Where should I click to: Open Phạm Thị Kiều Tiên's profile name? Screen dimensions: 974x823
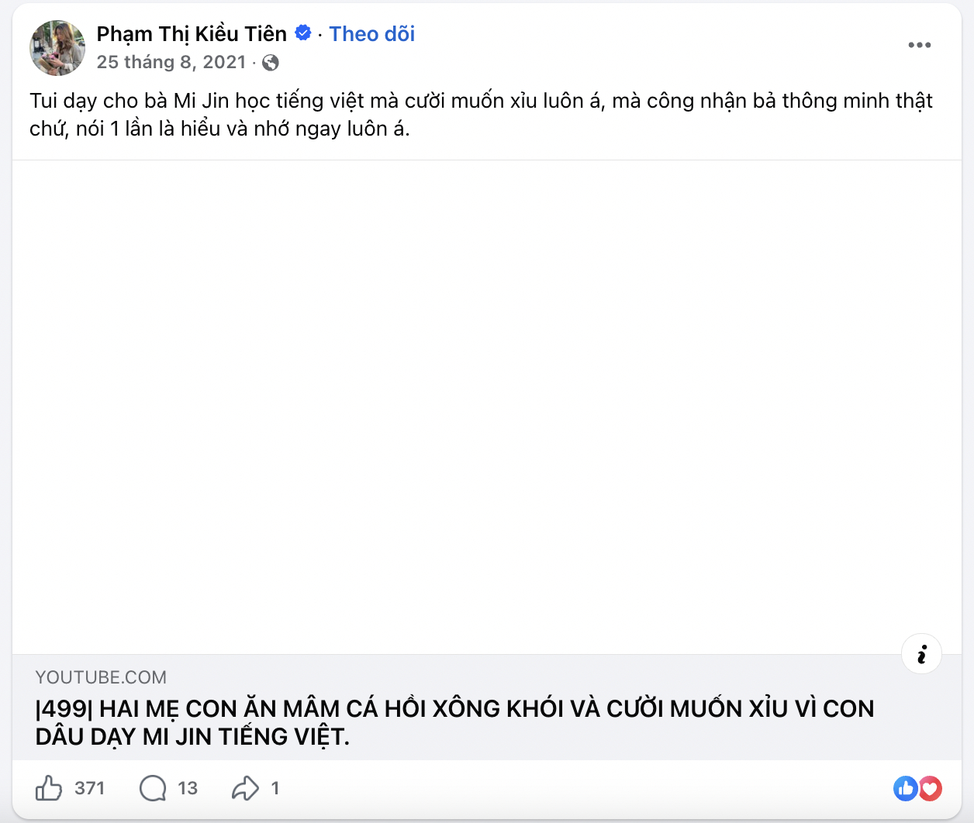point(192,34)
